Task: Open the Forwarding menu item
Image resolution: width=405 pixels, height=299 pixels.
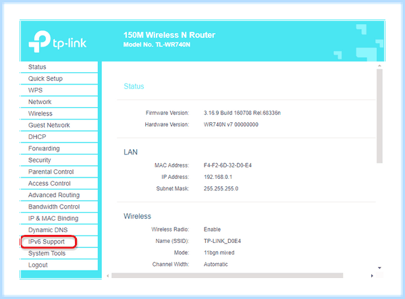Action: [44, 148]
